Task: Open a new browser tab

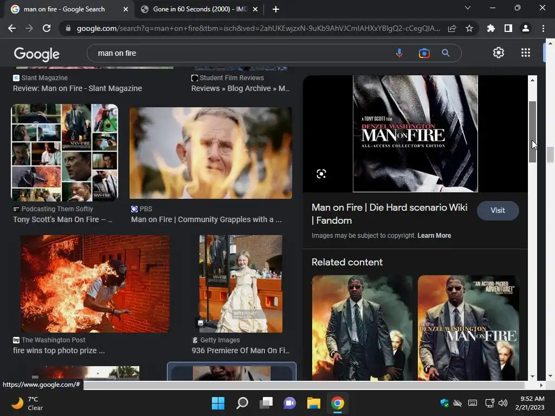Action: (x=276, y=9)
